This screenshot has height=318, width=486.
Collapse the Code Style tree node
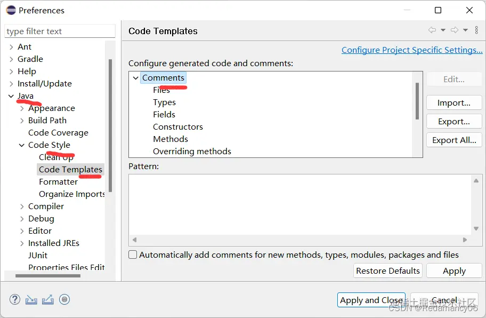pyautogui.click(x=22, y=145)
